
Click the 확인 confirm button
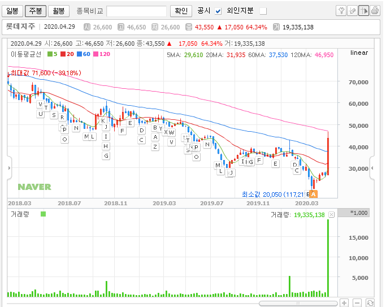coord(181,11)
